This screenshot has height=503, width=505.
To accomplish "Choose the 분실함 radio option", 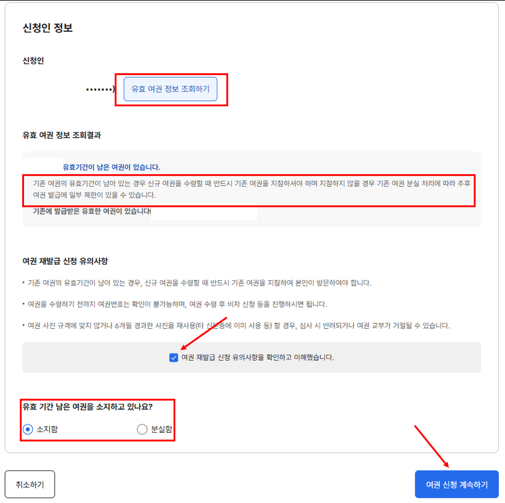I will (142, 429).
